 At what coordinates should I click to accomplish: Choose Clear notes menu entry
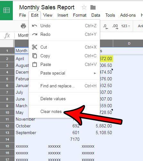coord(64,112)
